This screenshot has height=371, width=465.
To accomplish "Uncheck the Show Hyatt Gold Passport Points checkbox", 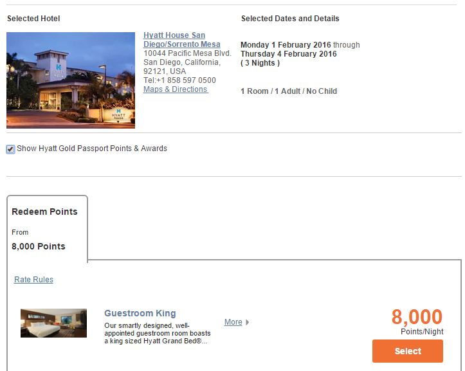I will point(10,149).
